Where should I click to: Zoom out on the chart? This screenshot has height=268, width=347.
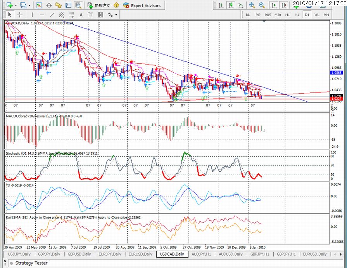[x=262, y=5]
